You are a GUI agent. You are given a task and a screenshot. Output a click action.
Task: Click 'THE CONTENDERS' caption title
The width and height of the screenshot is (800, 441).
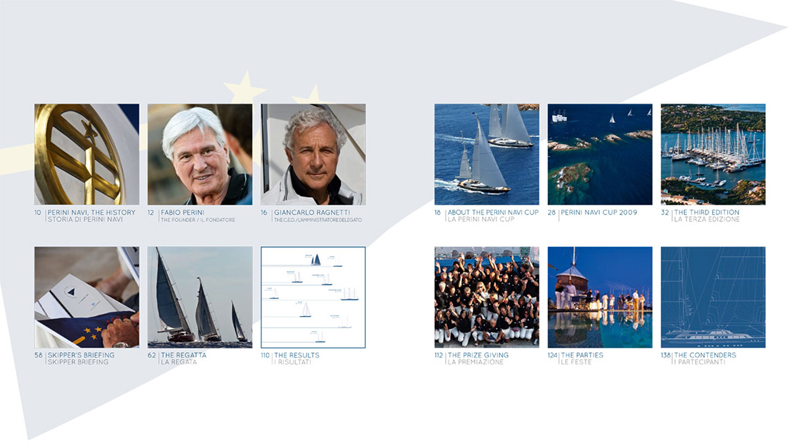pyautogui.click(x=706, y=355)
